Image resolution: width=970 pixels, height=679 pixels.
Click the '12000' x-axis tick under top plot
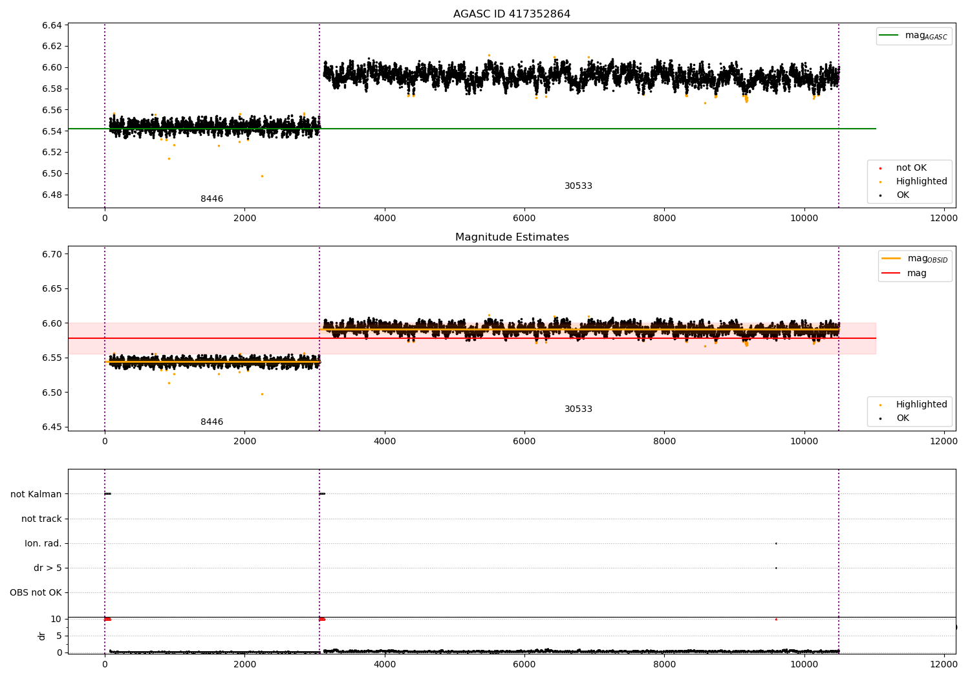pyautogui.click(x=943, y=218)
